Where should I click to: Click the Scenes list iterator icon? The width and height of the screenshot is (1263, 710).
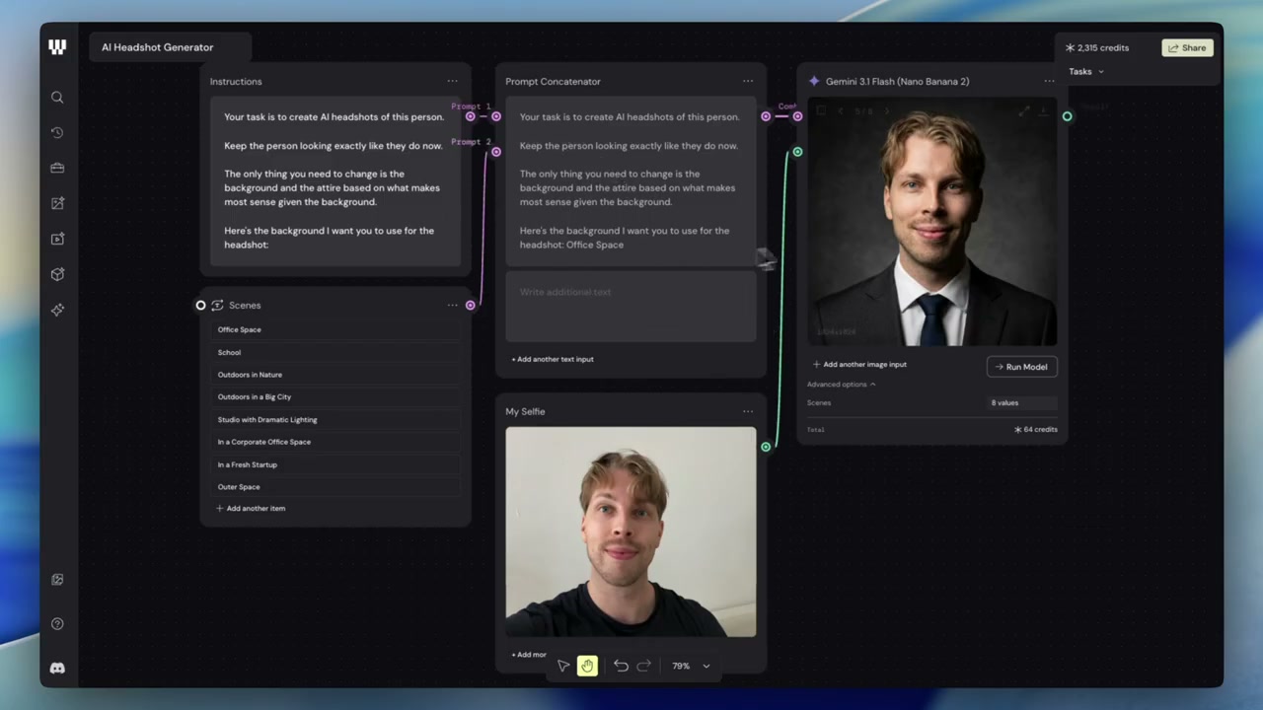tap(217, 305)
